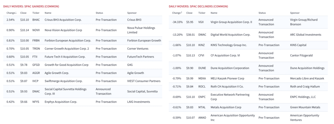Viewport: 334px width, 124px height.
Task: Click the DUNE ticker symbol
Action: click(202, 68)
